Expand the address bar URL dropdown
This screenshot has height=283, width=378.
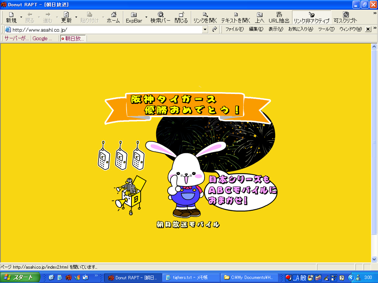coord(205,29)
